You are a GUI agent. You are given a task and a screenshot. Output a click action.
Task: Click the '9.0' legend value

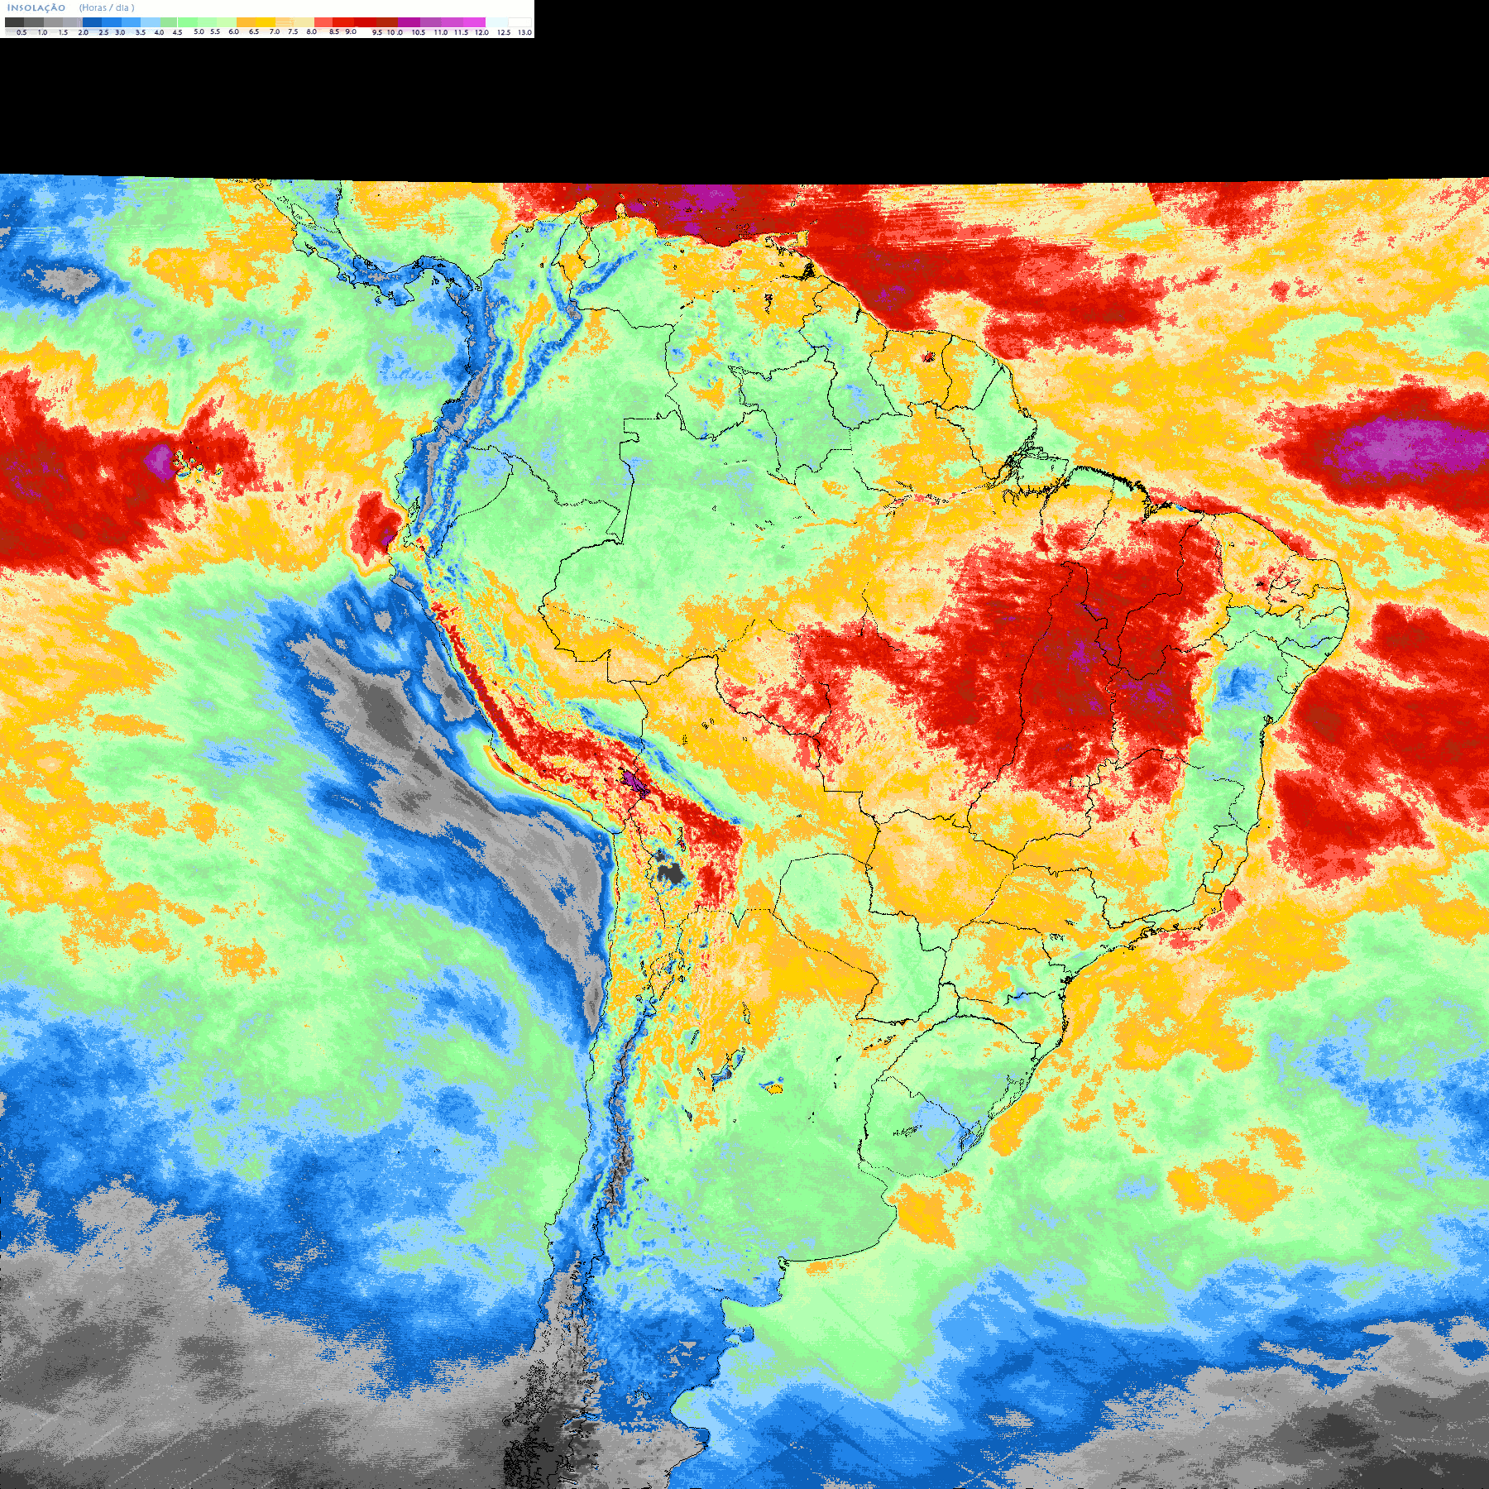(351, 31)
